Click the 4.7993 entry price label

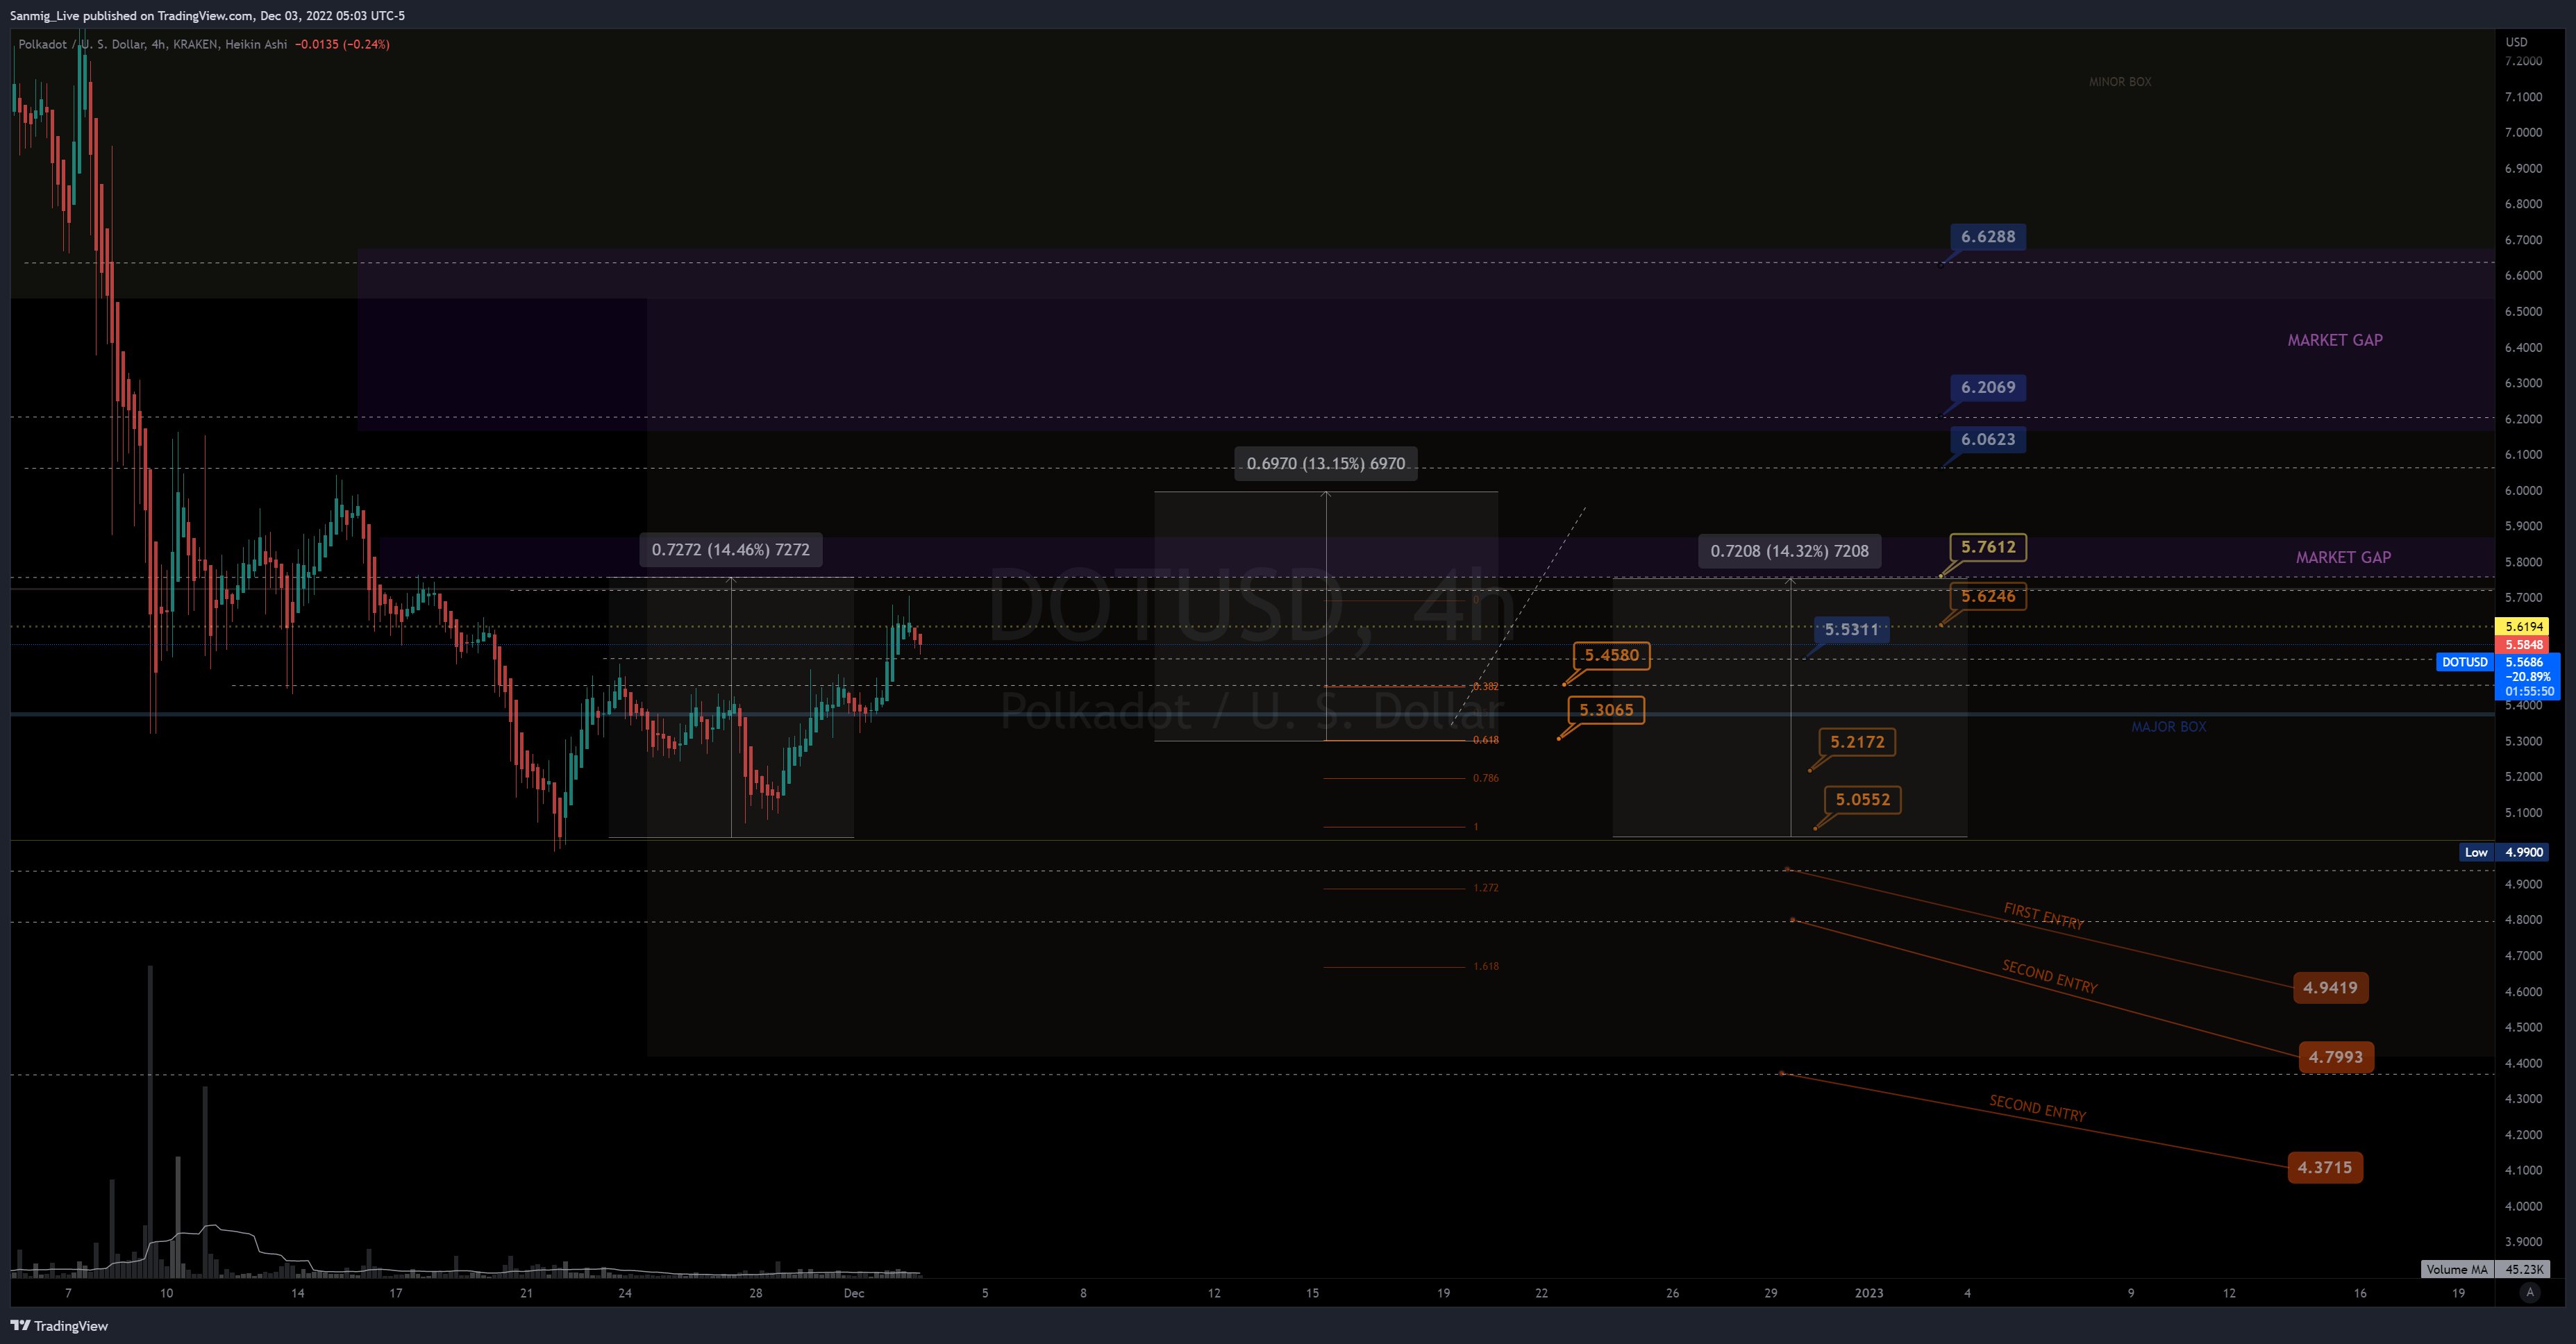click(2335, 1057)
